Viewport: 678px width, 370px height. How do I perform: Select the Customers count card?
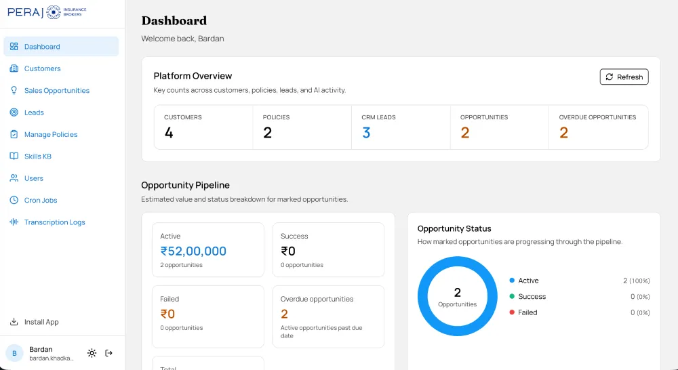tap(203, 127)
